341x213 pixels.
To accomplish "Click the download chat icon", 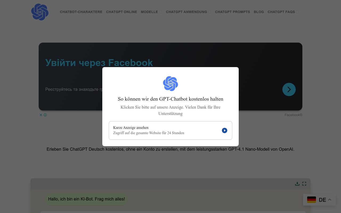I will [297, 184].
